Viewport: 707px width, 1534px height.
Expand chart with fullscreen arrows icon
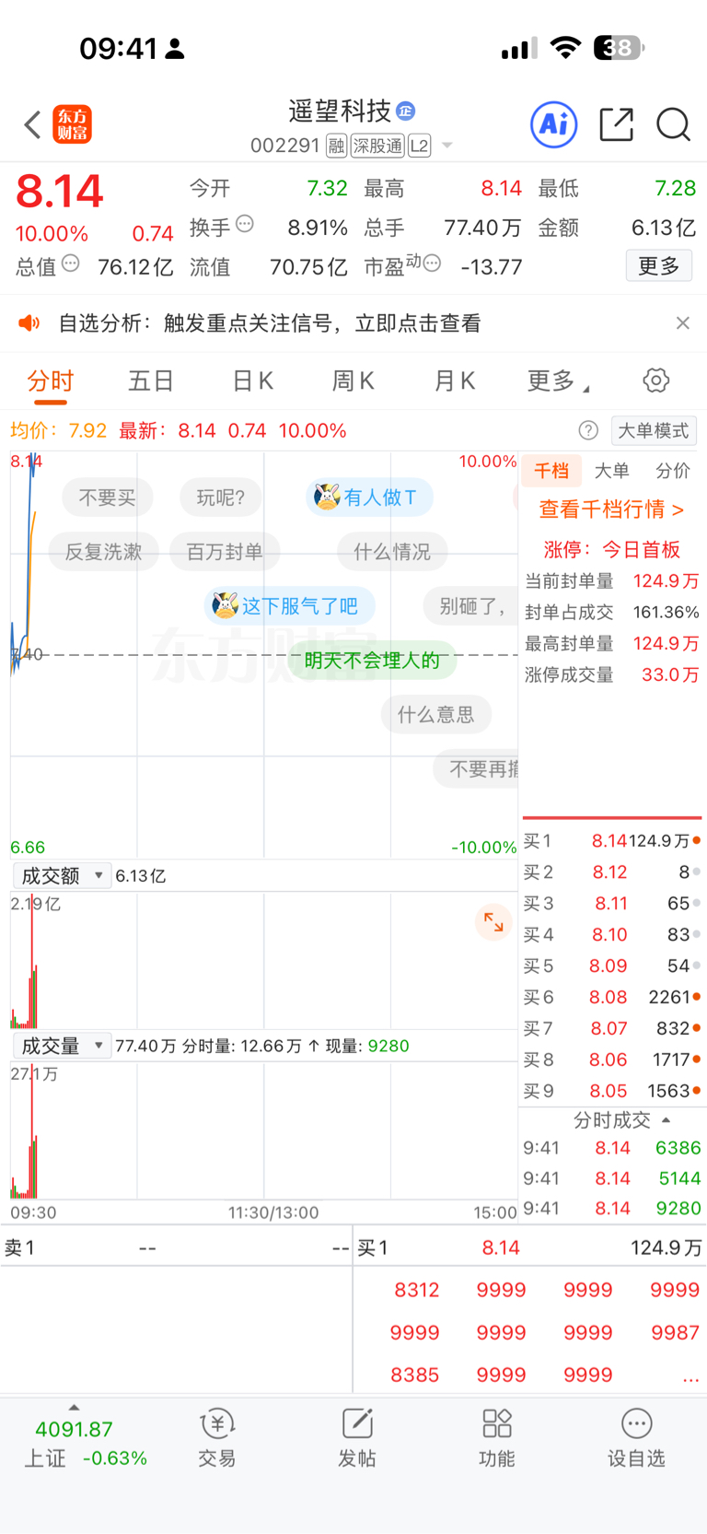tap(493, 922)
